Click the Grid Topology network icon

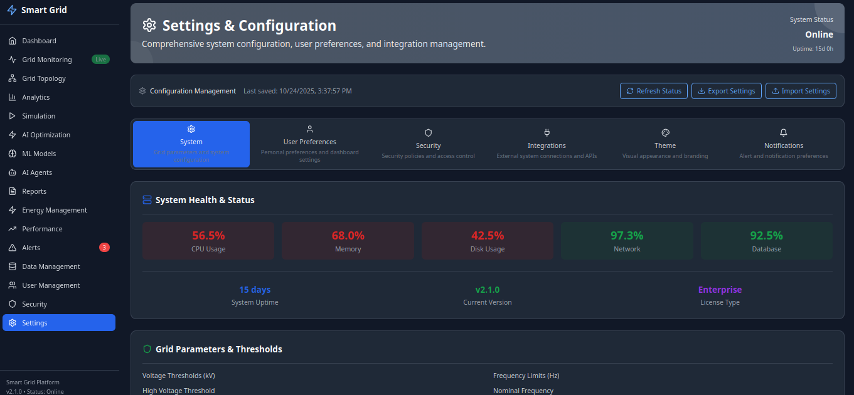pos(12,78)
